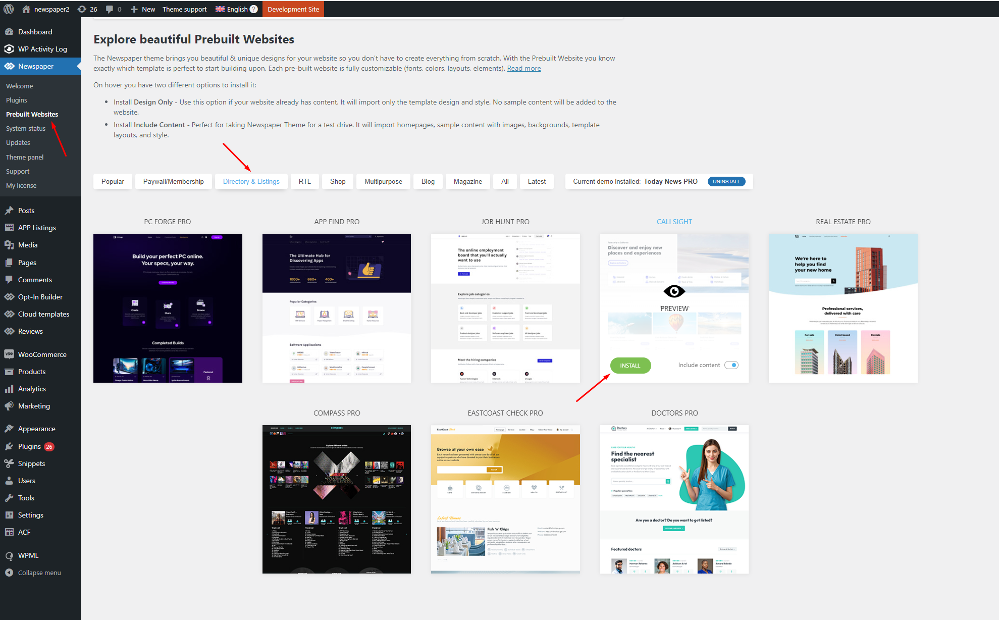
Task: Select the Latest filter tab
Action: pos(537,181)
